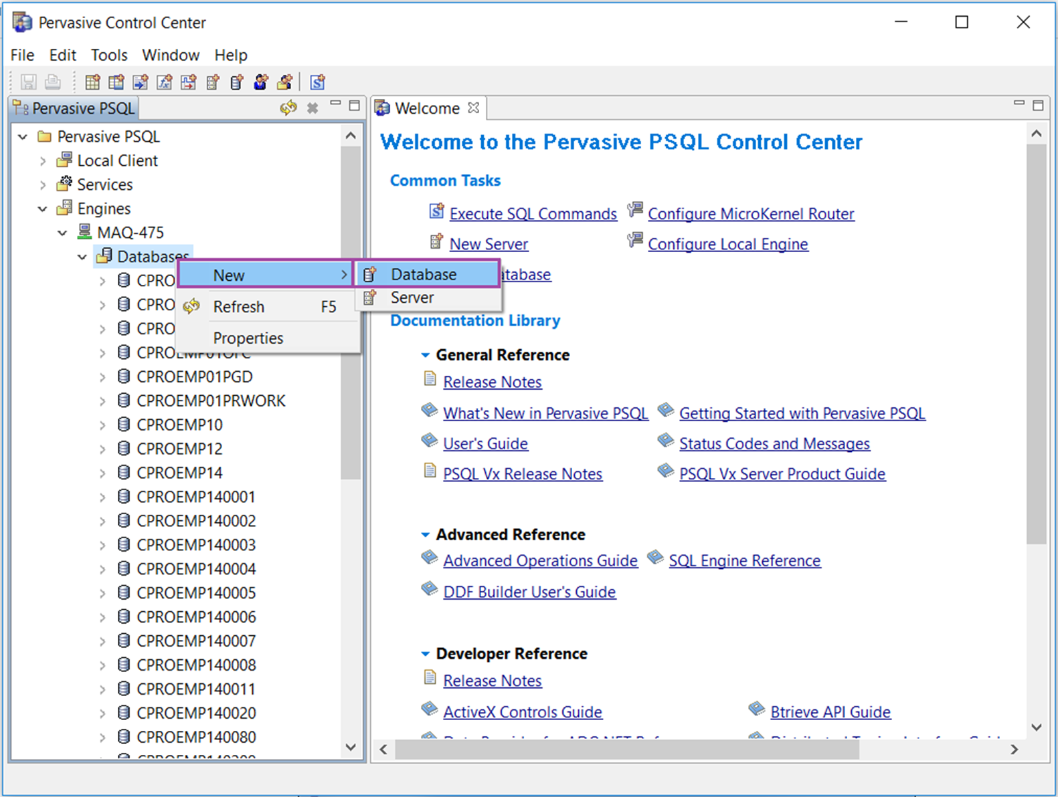
Task: Click the New SQL Document toolbar icon
Action: coord(318,82)
